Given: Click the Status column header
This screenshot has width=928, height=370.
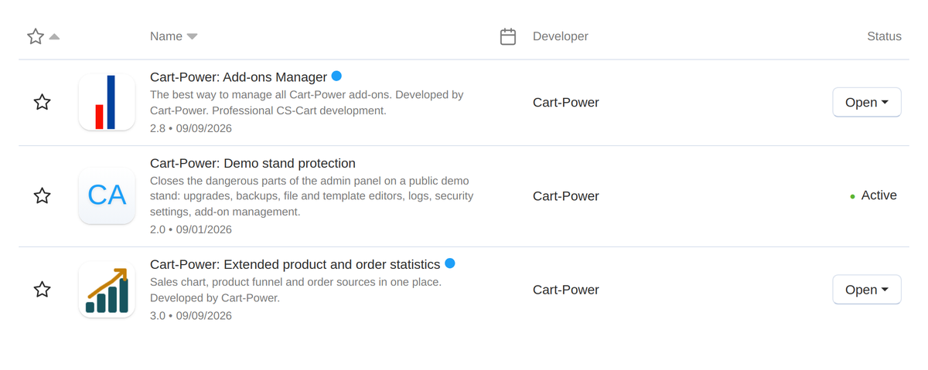Looking at the screenshot, I should coord(884,36).
